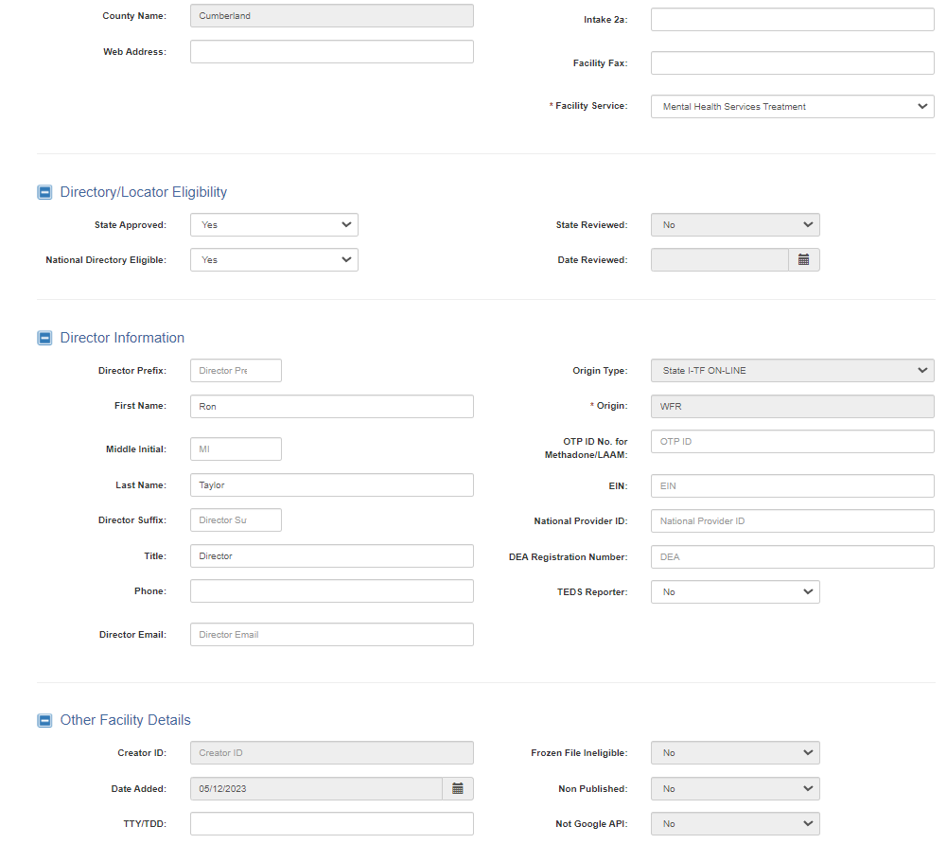Open the Facility Service dropdown
Viewport: 947px width, 844px height.
(793, 106)
